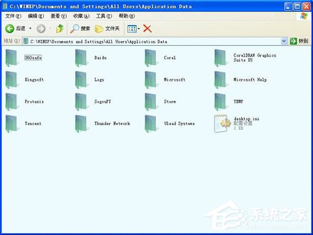Toggle the Folders pane (文件夹)
The image size is (313, 235).
tap(107, 29)
